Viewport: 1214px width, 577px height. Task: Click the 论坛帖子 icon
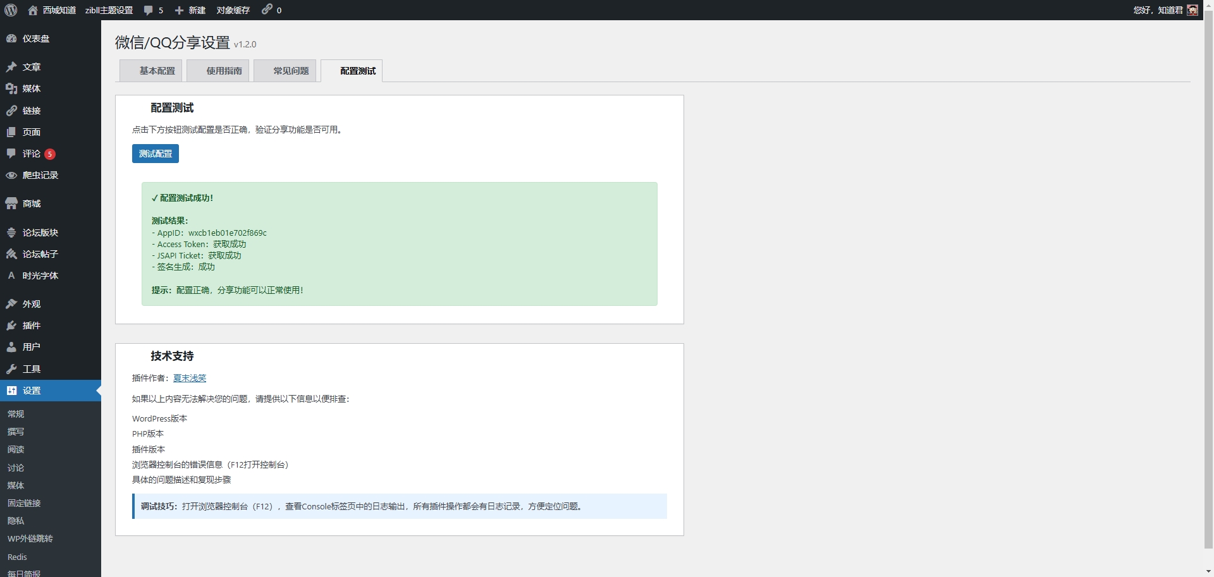11,254
